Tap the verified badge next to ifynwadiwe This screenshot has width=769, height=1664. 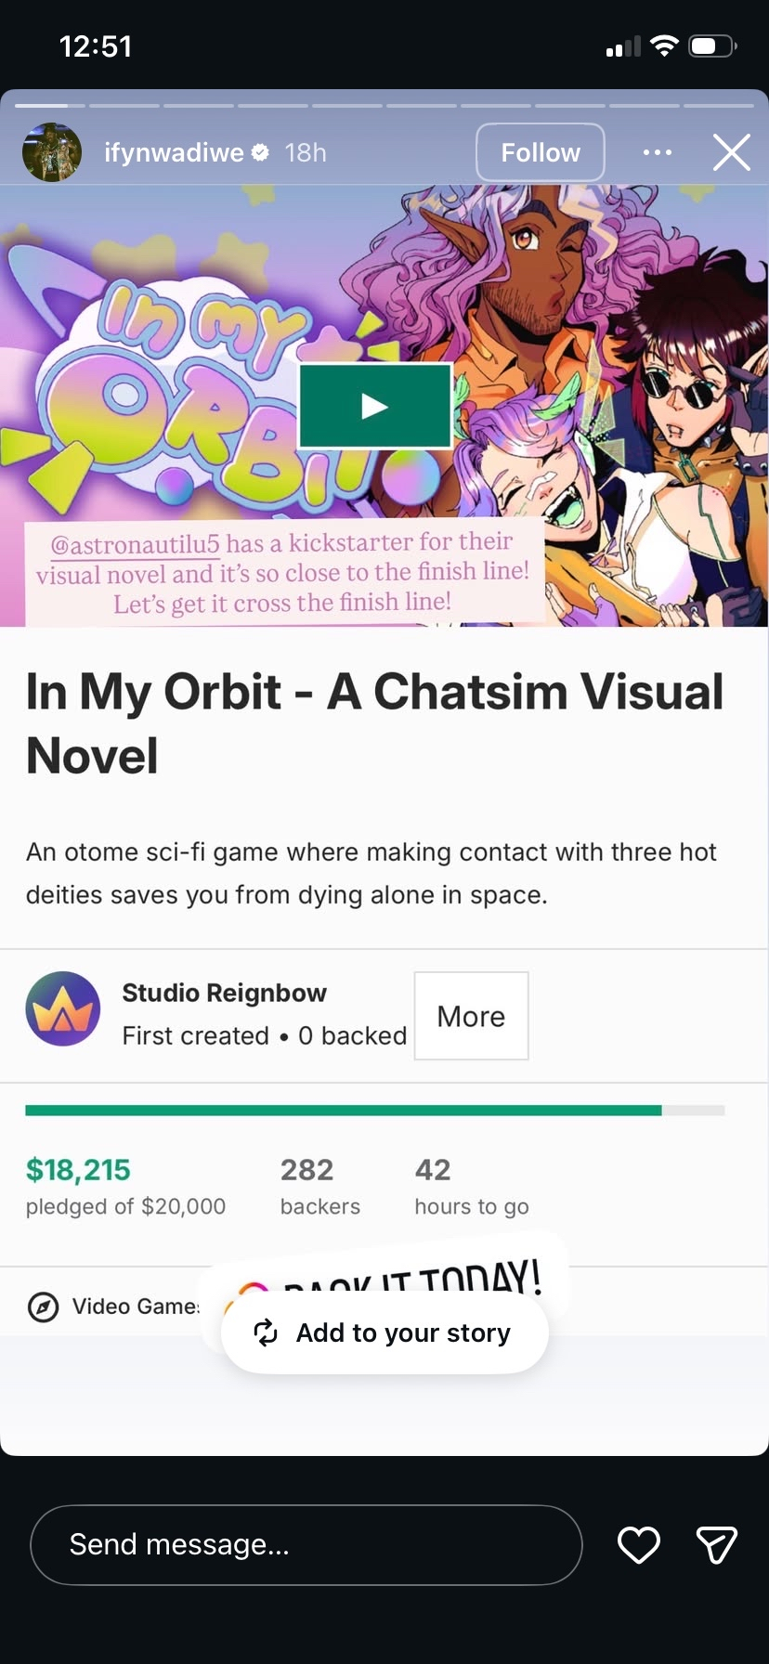261,152
